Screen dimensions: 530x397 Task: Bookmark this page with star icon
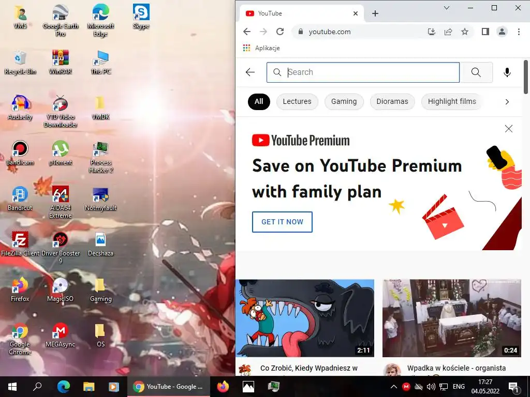click(x=465, y=32)
